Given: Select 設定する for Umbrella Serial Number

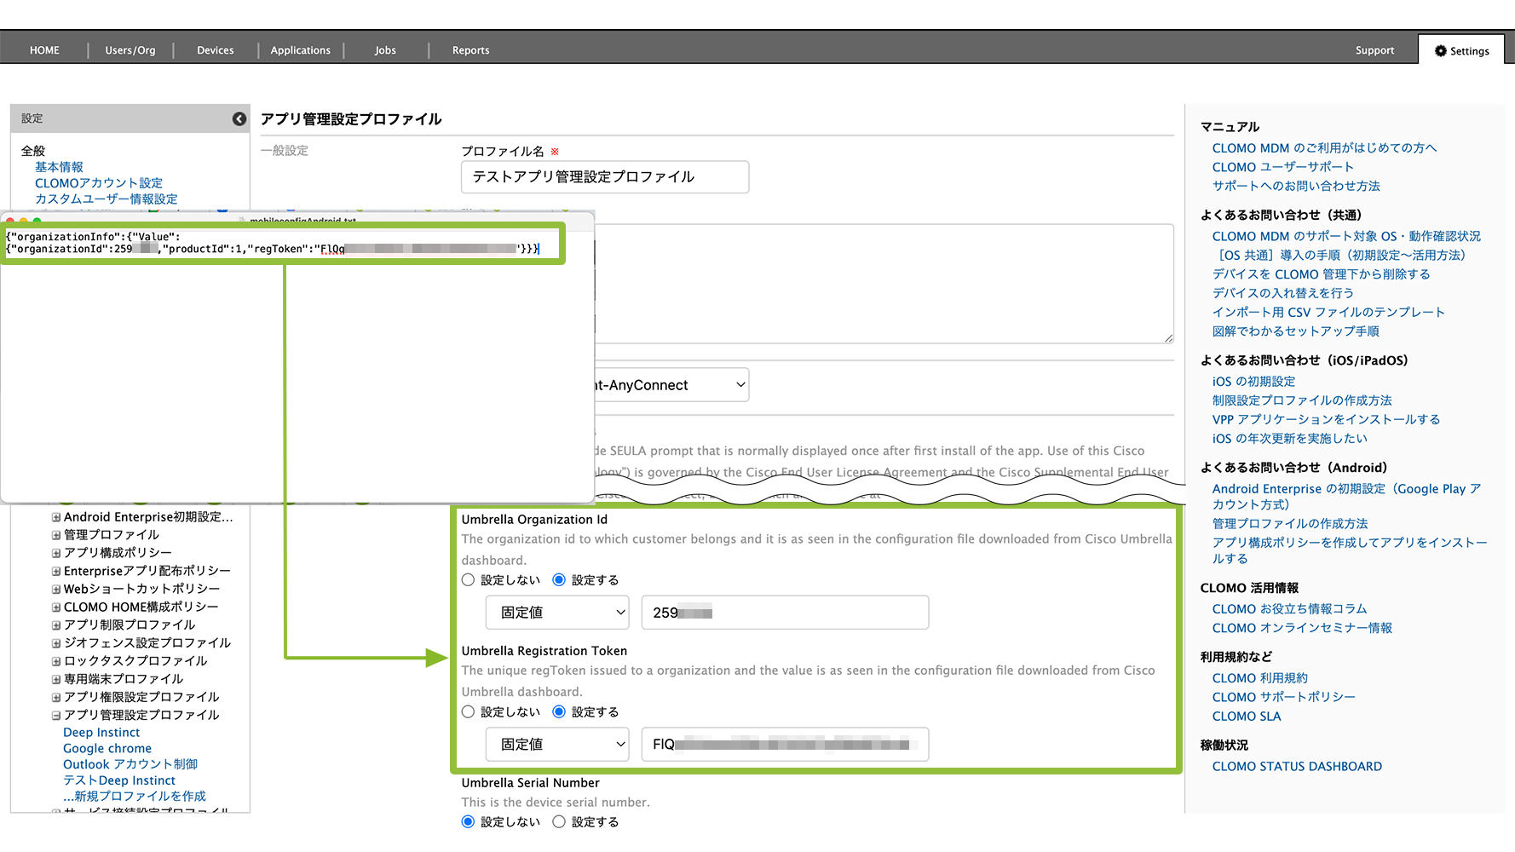Looking at the screenshot, I should pos(559,822).
